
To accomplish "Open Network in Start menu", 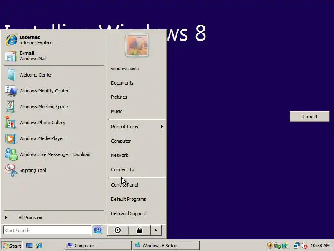I will (x=137, y=155).
